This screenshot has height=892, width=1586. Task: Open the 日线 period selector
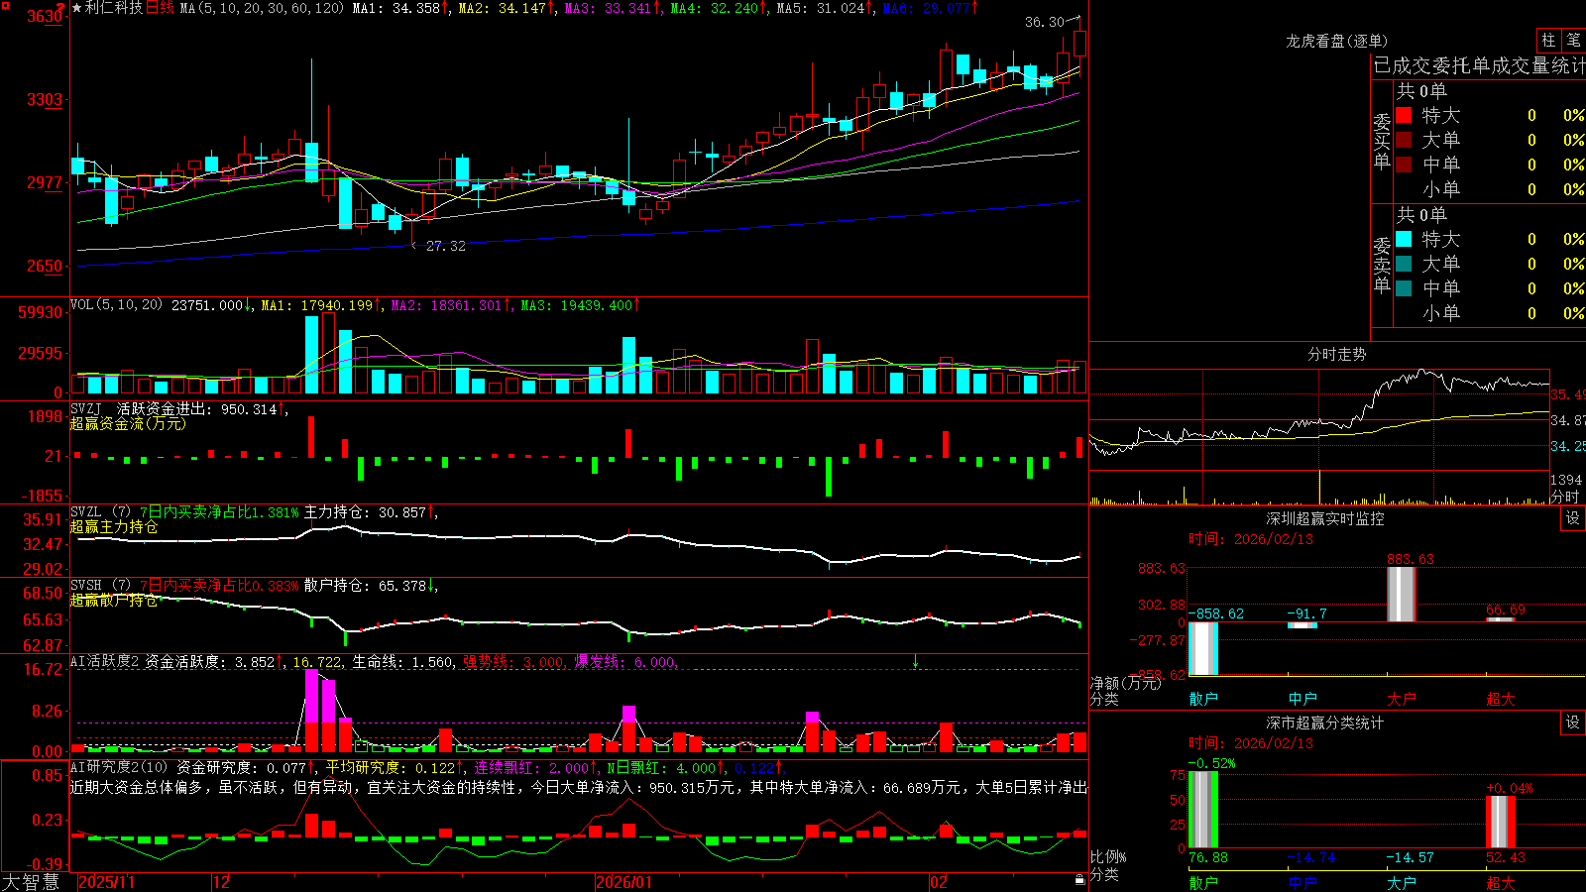[160, 8]
